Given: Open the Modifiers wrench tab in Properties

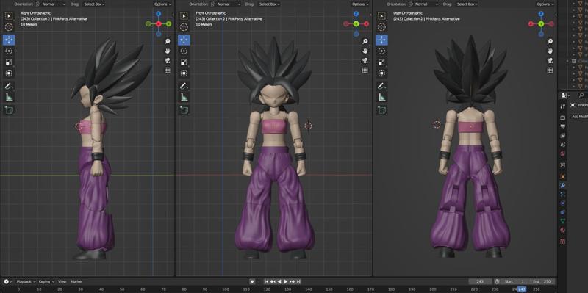Looking at the screenshot, I should [x=562, y=185].
